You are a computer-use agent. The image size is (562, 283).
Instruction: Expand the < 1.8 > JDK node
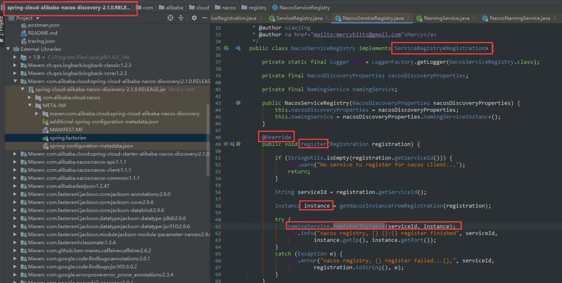pos(15,57)
